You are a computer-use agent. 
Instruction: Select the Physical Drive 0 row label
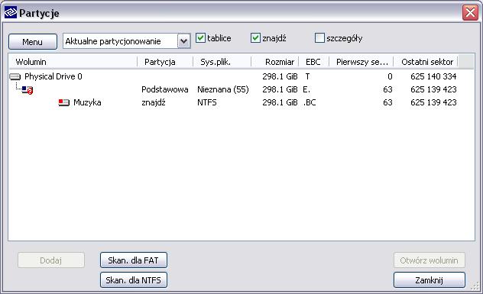pyautogui.click(x=53, y=76)
